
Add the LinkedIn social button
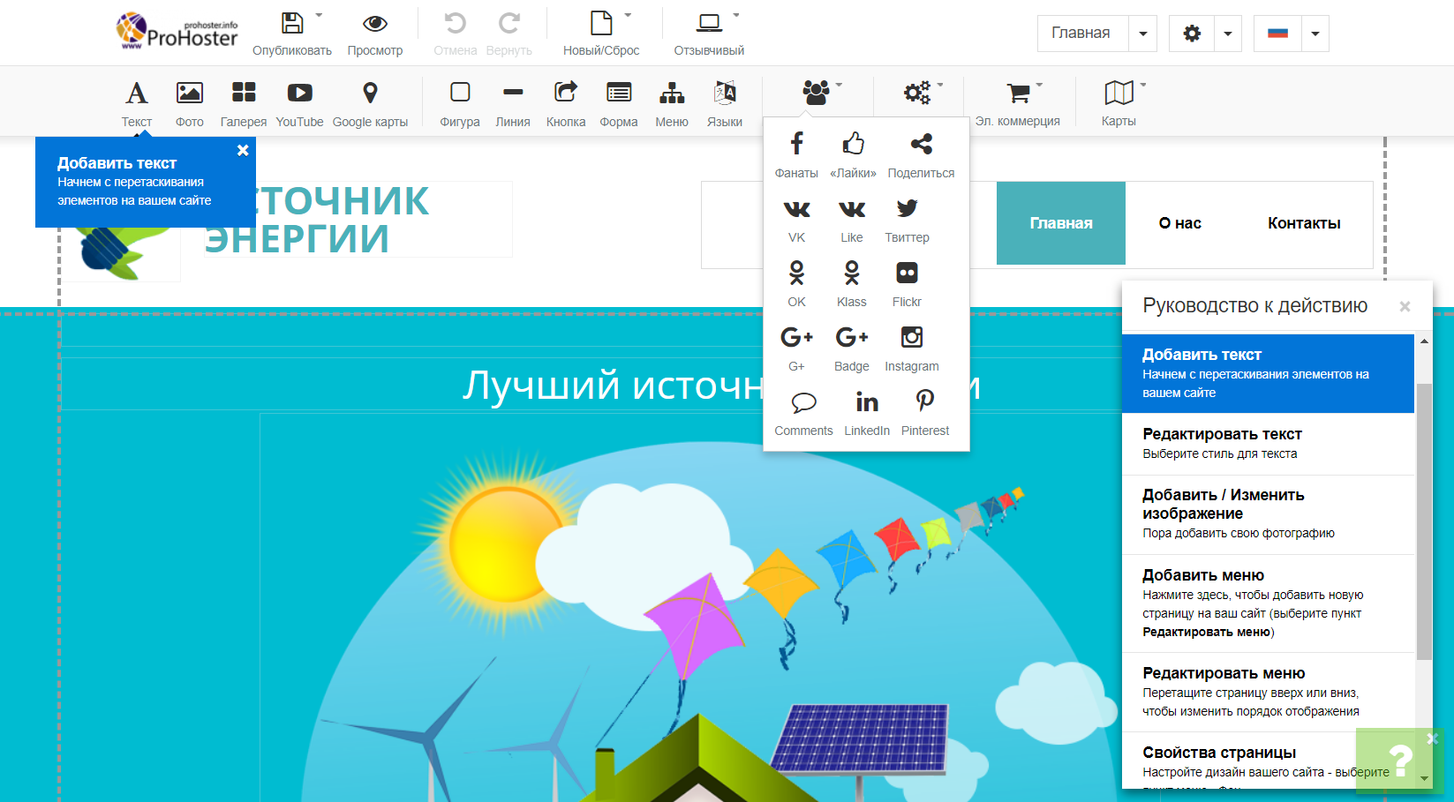pos(866,402)
